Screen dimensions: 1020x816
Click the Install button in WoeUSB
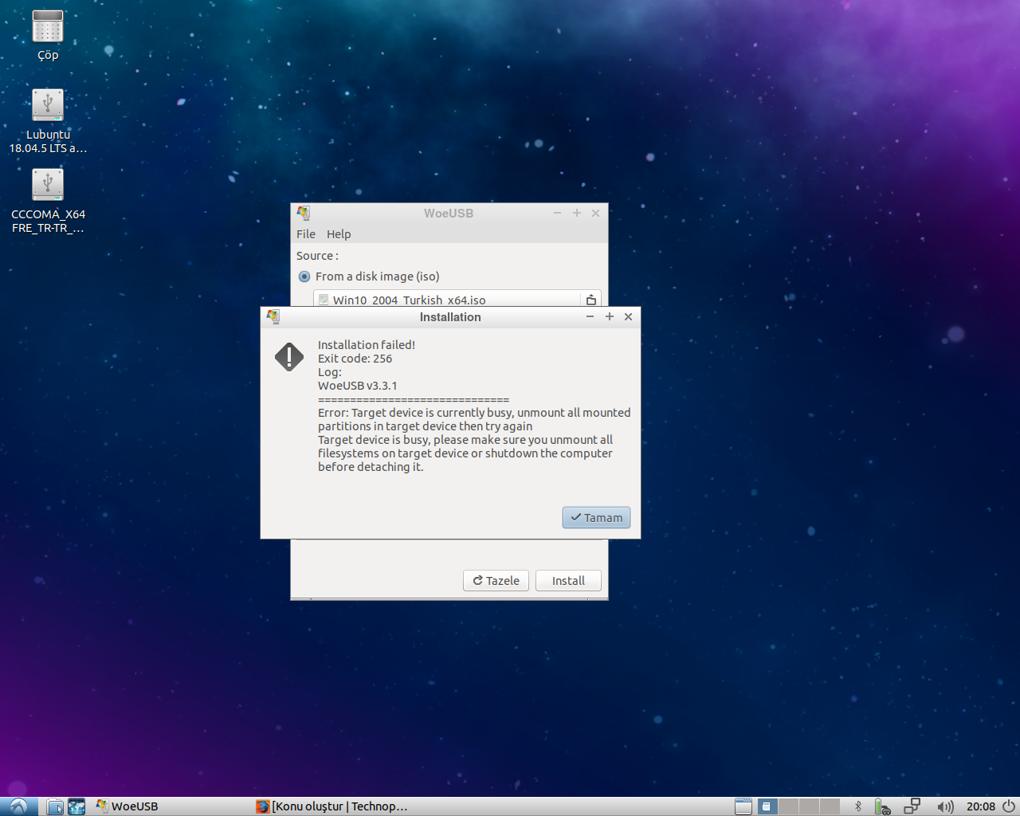568,580
